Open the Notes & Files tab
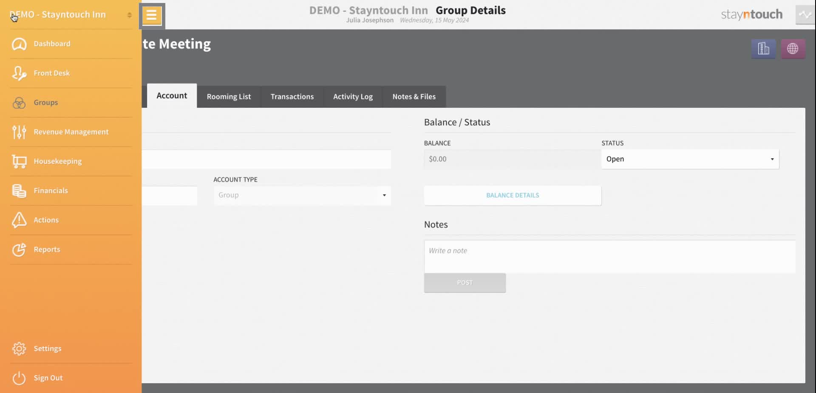816x393 pixels. point(414,97)
